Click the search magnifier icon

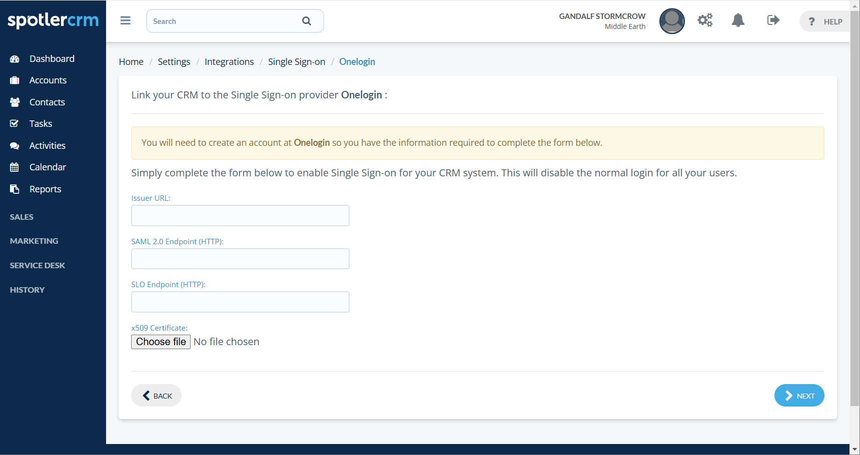coord(306,21)
